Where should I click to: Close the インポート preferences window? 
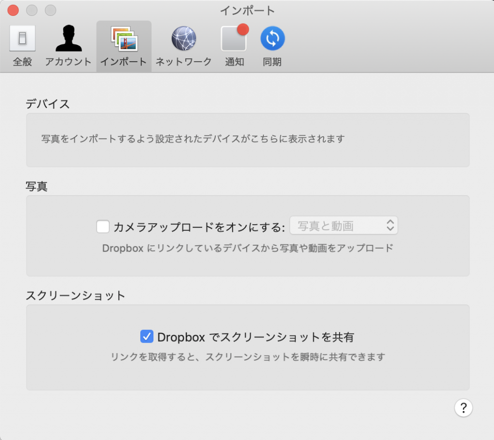[13, 10]
